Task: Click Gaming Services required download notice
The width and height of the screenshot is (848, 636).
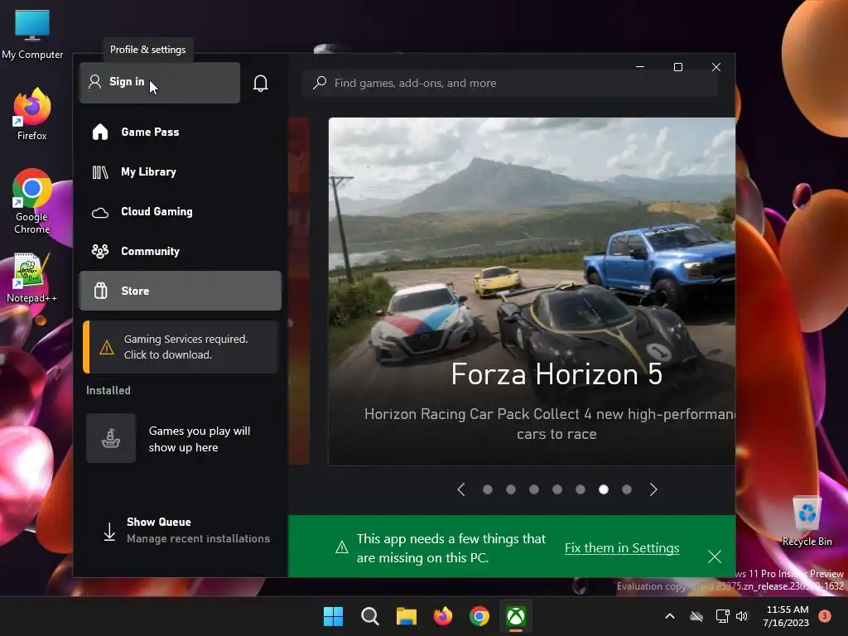Action: tap(181, 347)
